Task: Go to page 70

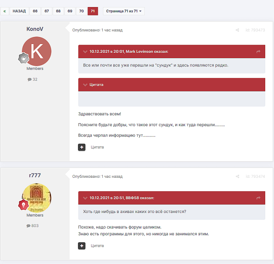Action: (81, 11)
